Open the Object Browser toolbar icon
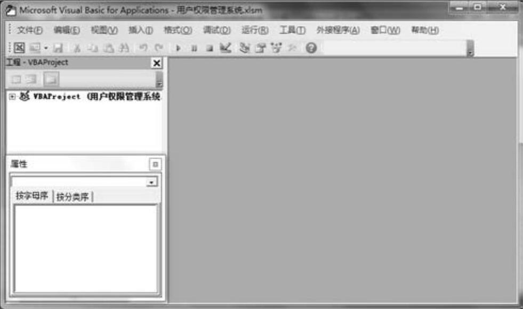This screenshot has height=309, width=523. [276, 48]
